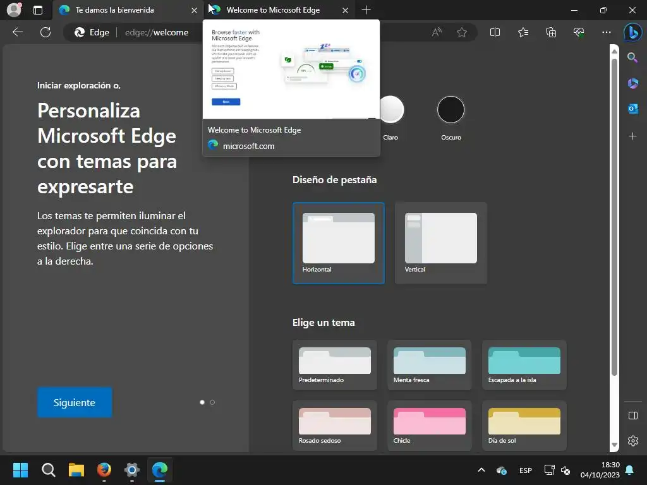Open Browser essentials heart icon
The height and width of the screenshot is (485, 647).
579,32
